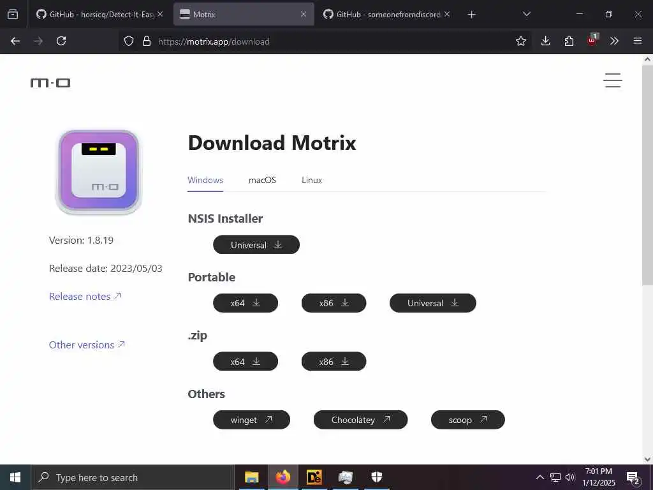653x490 pixels.
Task: Close the Detect-It-Easy tab
Action: (160, 14)
